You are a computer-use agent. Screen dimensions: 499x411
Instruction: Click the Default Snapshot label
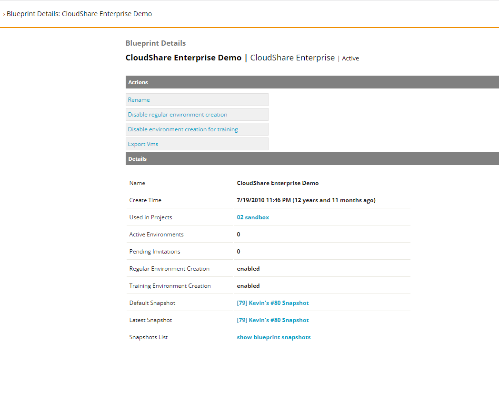152,303
